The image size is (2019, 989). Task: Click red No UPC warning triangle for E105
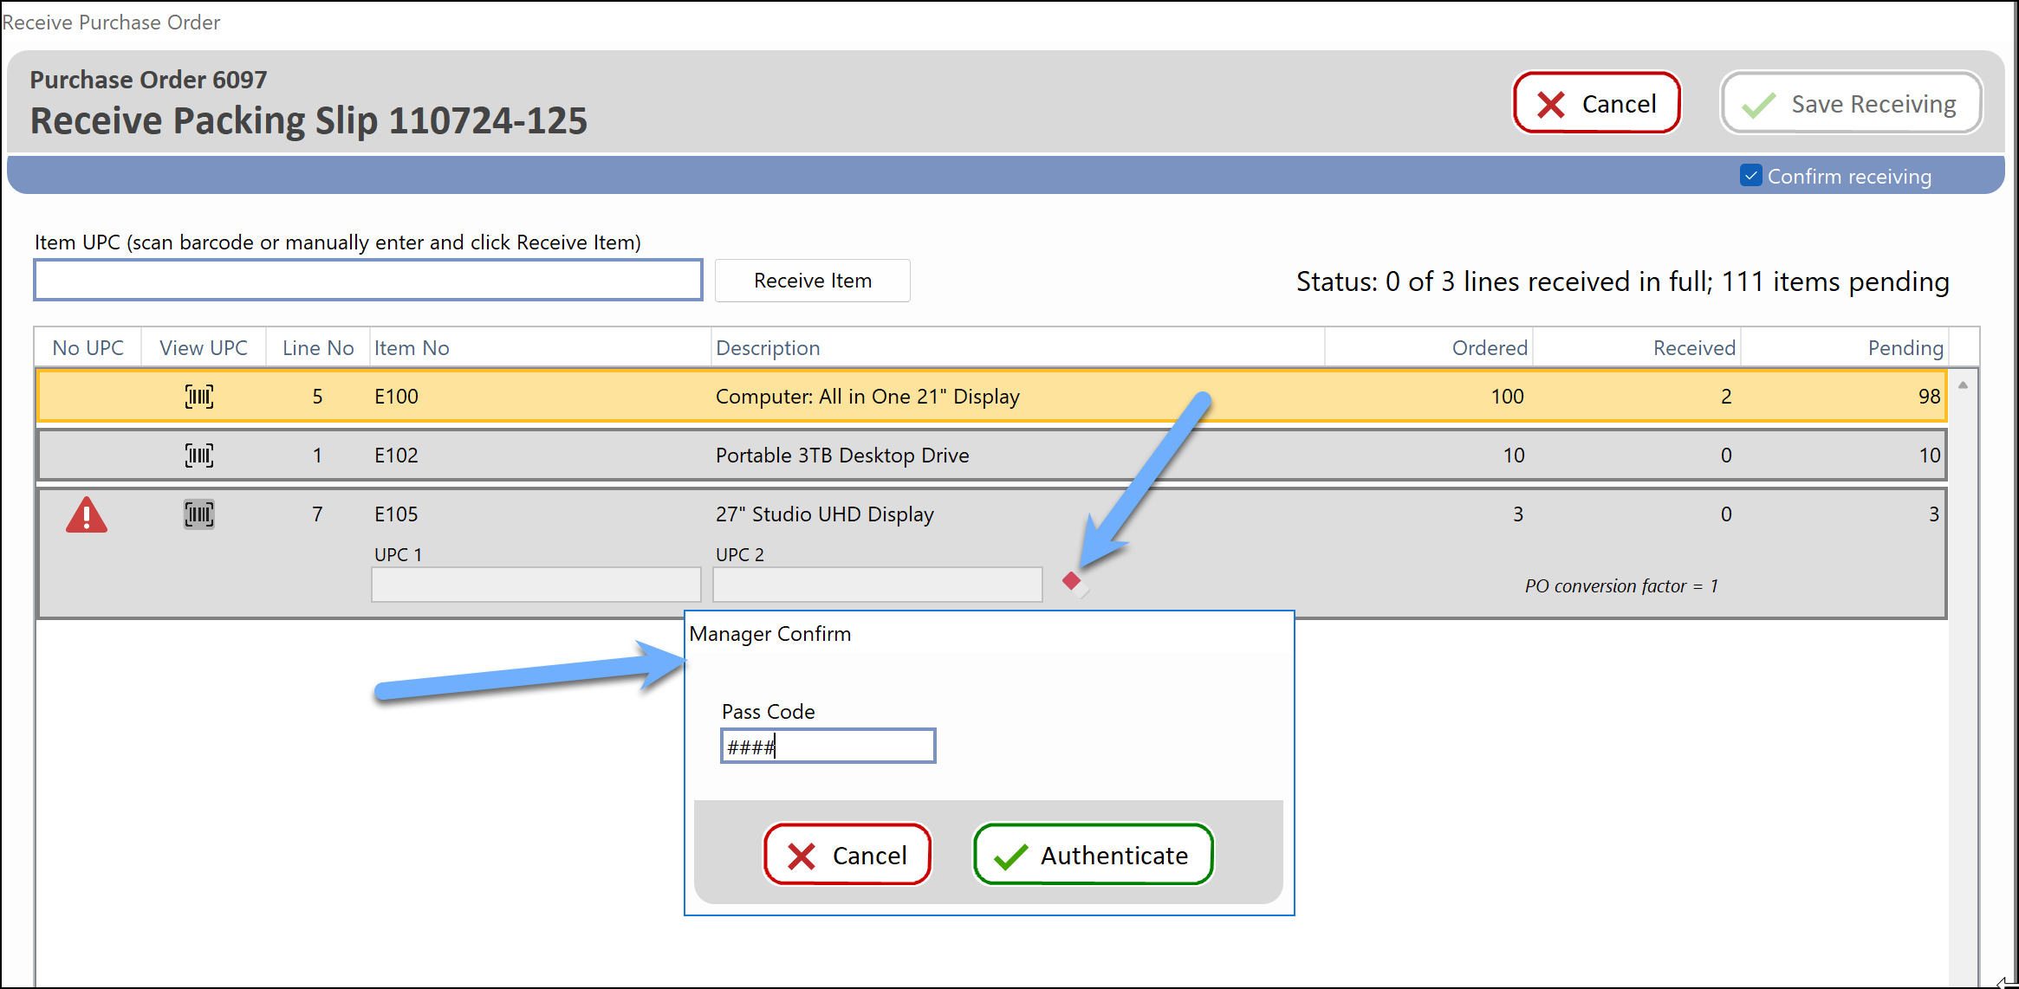(x=87, y=515)
